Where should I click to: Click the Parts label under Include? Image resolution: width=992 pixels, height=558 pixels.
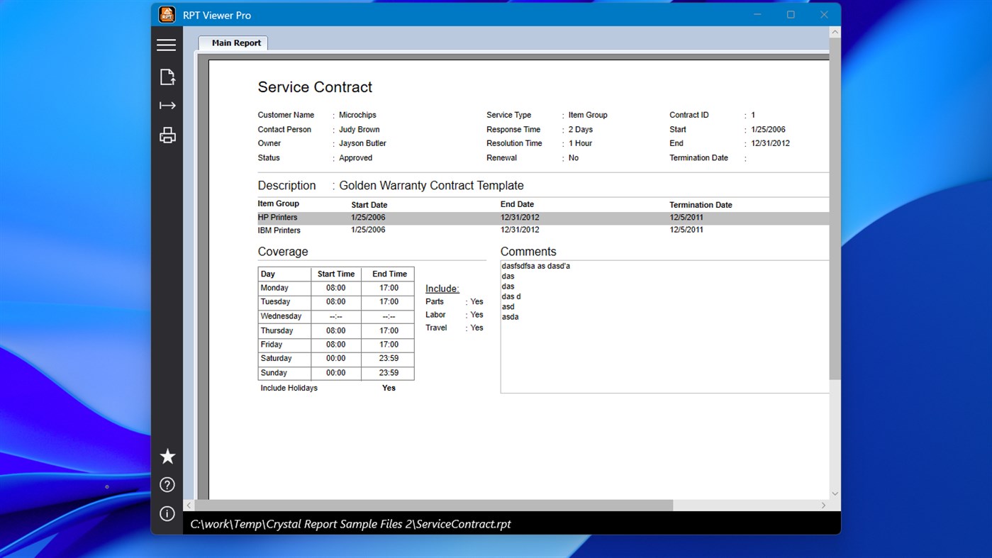tap(435, 301)
